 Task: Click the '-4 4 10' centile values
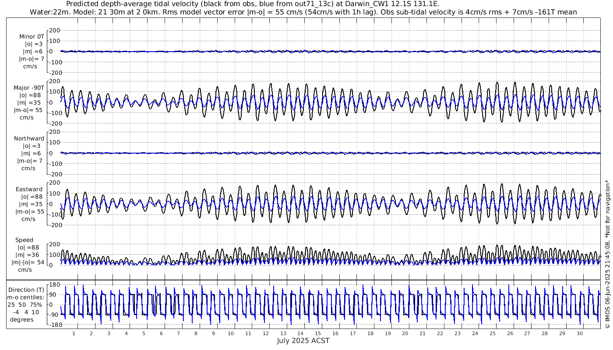tap(25, 312)
